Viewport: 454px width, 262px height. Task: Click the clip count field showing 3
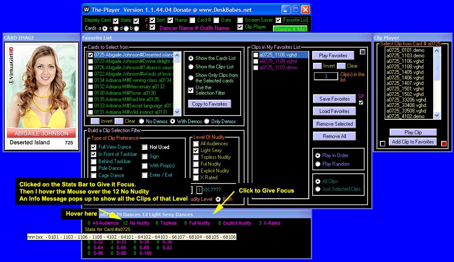click(x=326, y=76)
